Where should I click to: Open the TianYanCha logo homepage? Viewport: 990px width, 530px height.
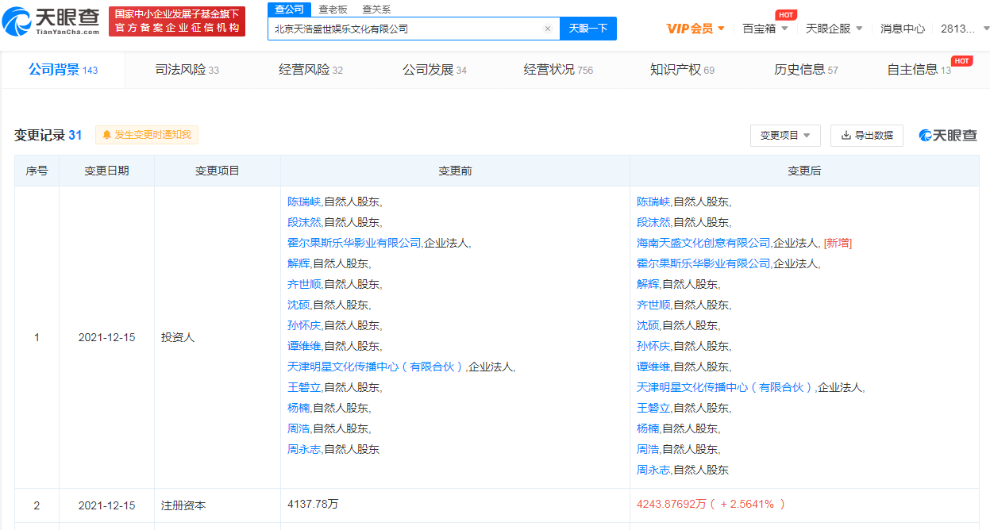coord(52,21)
